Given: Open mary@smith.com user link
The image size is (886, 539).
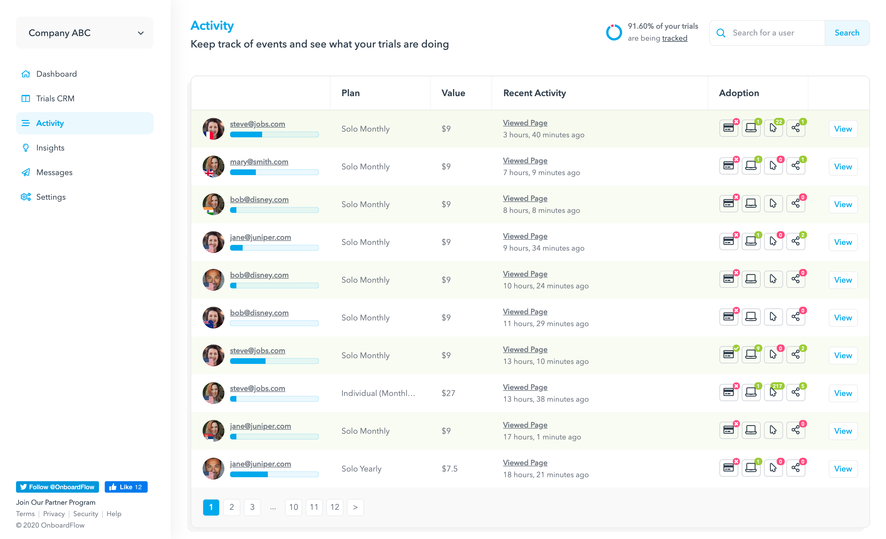Looking at the screenshot, I should tap(259, 161).
